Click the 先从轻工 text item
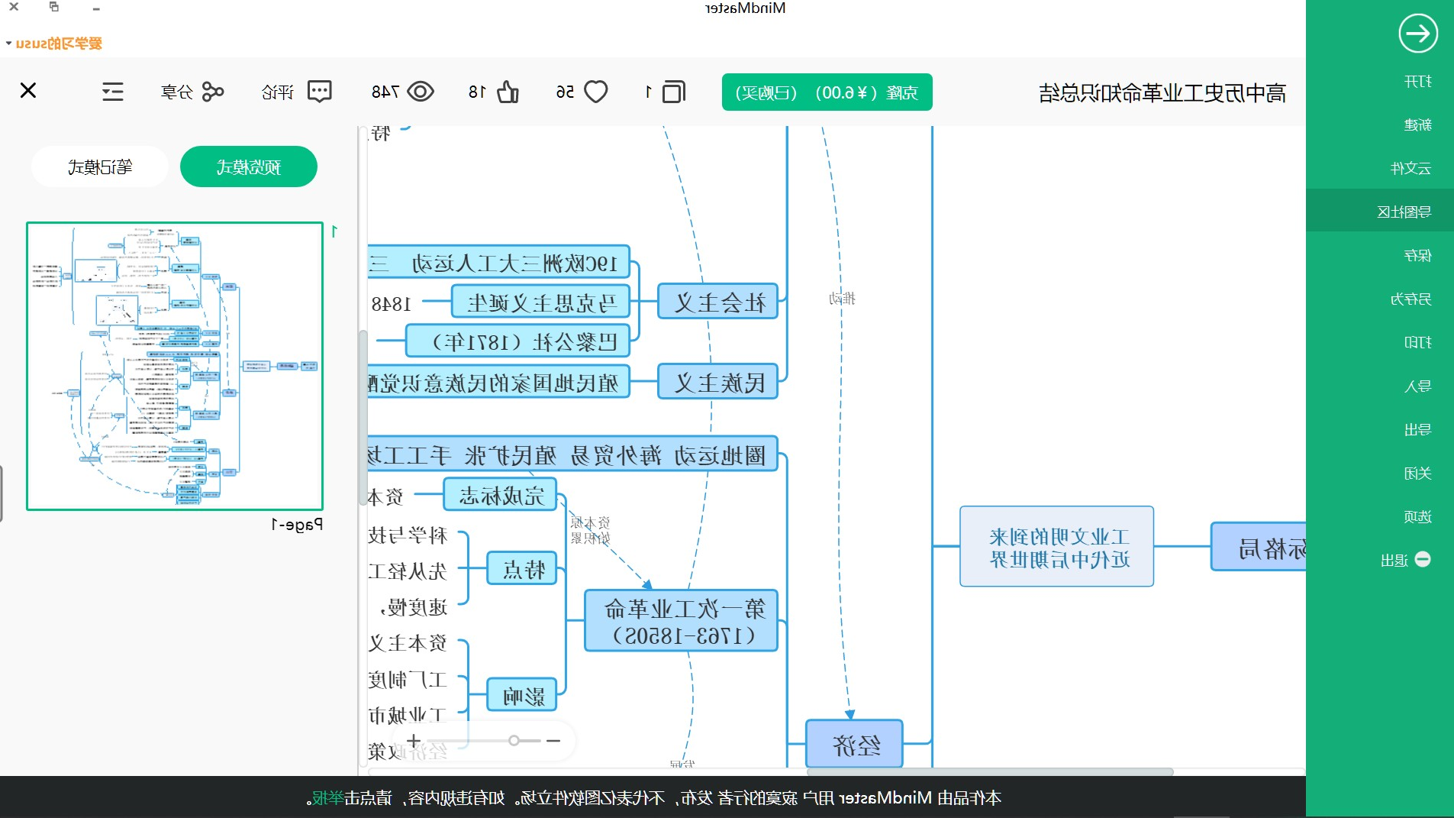 pos(408,571)
